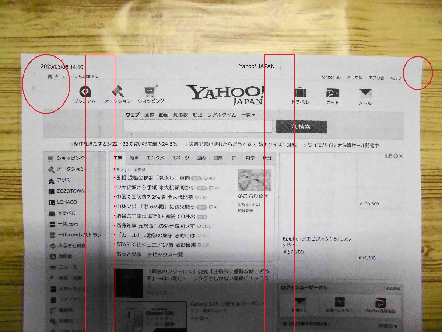This screenshot has height=332, width=442.
Task: Click the Premium (プレミアム) icon
Action: click(85, 91)
